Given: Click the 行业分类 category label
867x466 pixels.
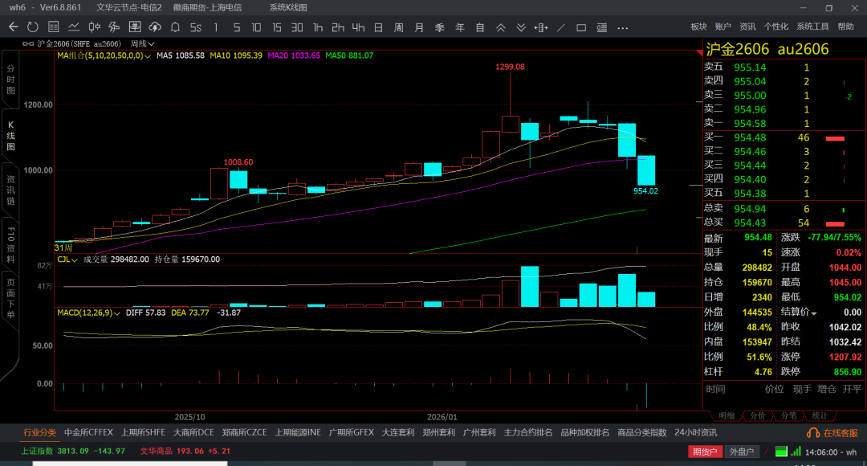Looking at the screenshot, I should tap(39, 433).
